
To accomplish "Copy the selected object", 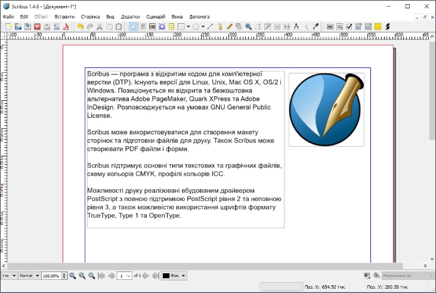I will coord(110,27).
